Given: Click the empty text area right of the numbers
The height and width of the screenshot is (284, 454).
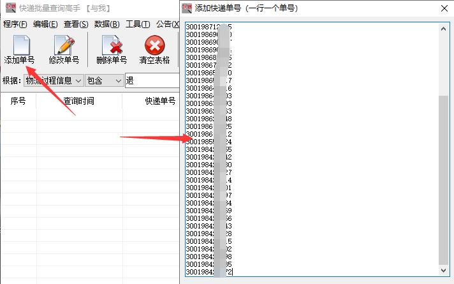Looking at the screenshot, I should 335,149.
